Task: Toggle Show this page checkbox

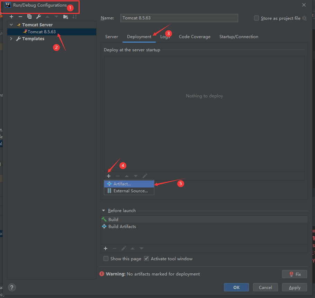Action: tap(106, 258)
